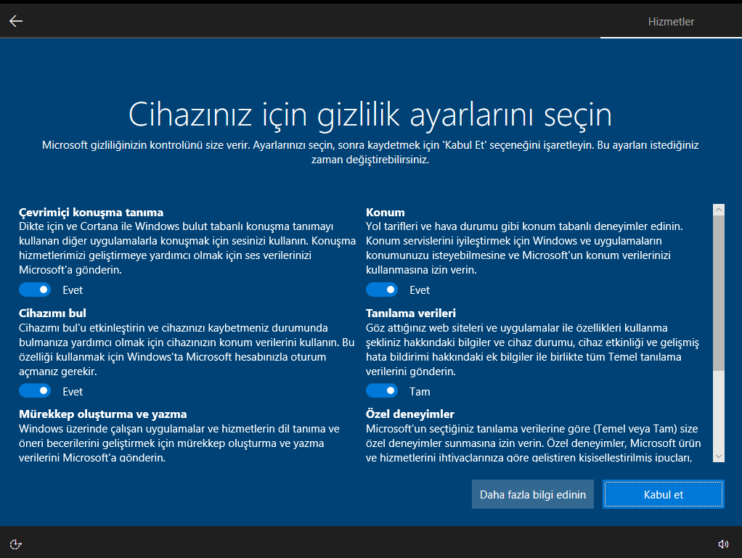
Task: Click the Tam label beside diagnostics toggle
Action: point(420,392)
